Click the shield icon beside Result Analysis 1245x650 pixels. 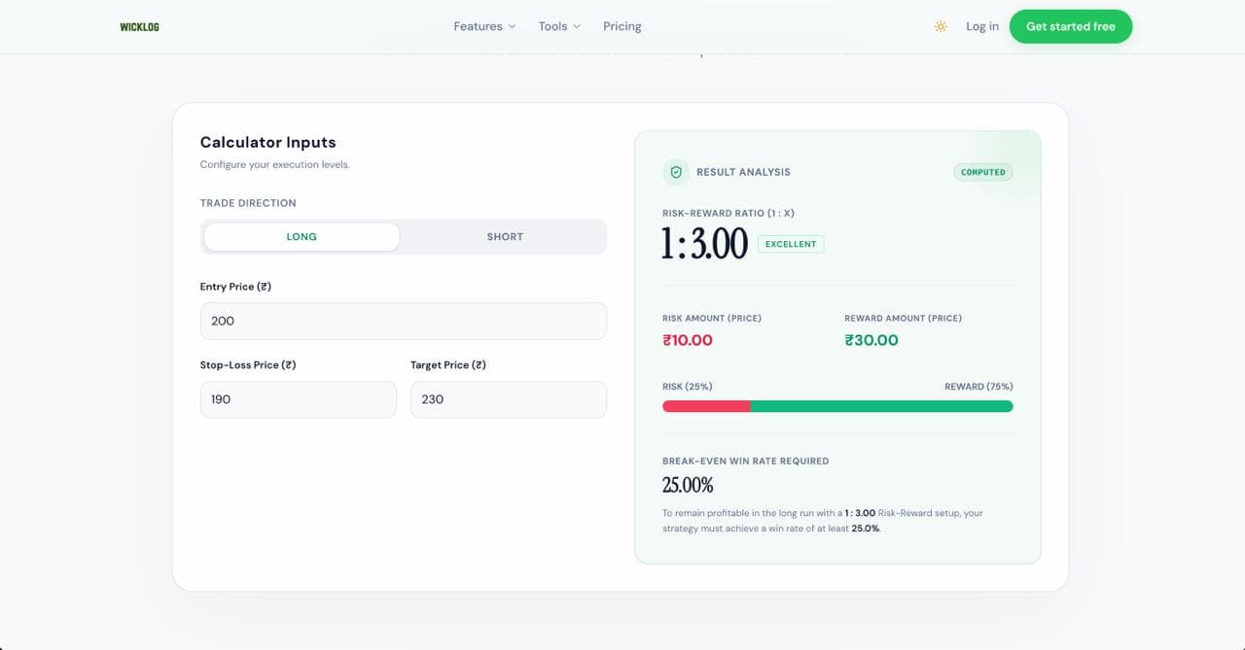pos(676,172)
